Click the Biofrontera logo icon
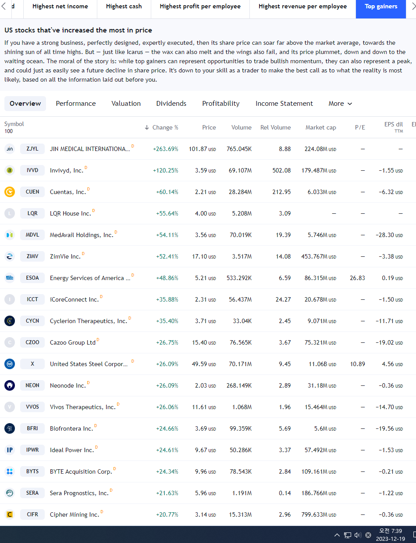The image size is (416, 543). tap(10, 428)
